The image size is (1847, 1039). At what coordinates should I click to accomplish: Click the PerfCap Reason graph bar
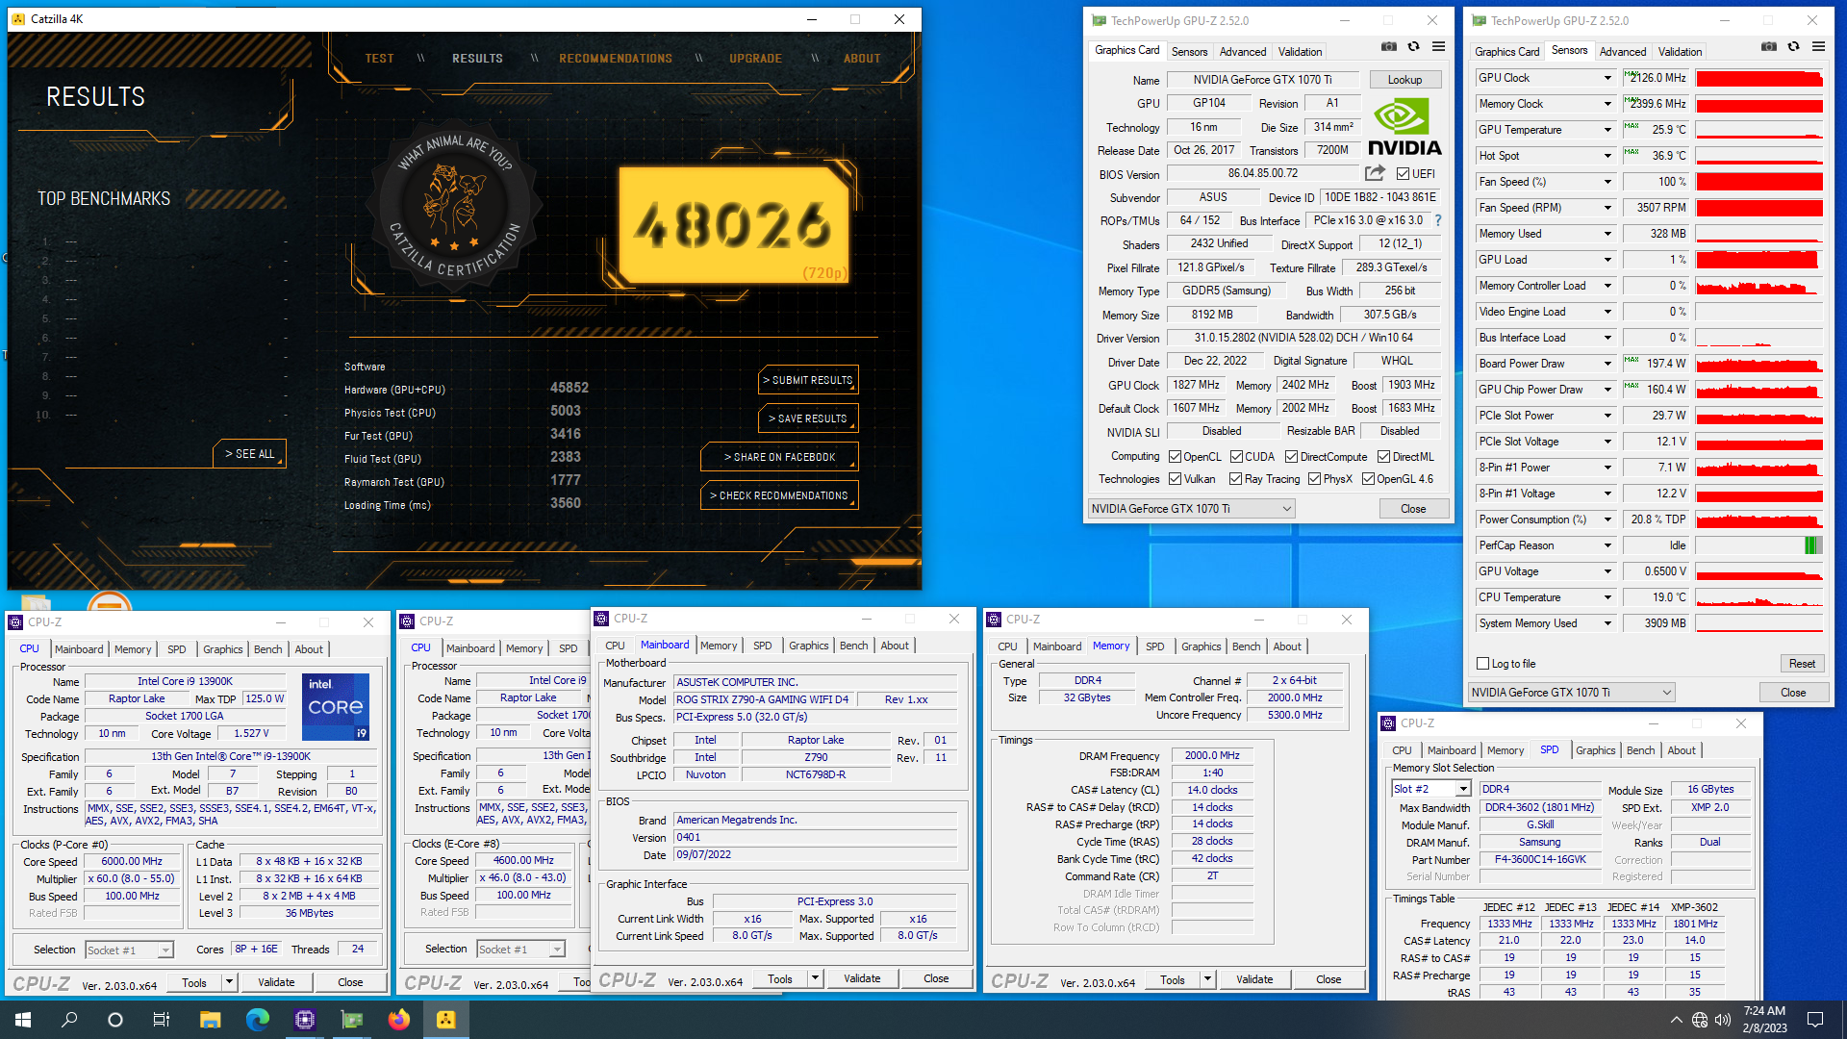coord(1759,545)
